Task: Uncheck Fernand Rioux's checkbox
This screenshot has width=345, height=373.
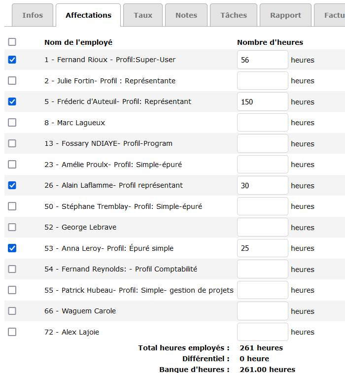Action: (x=12, y=60)
